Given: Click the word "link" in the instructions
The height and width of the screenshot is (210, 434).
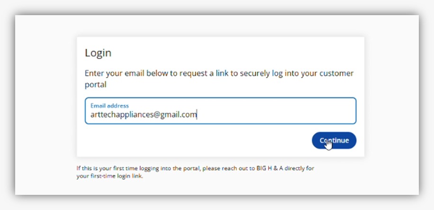Looking at the screenshot, I should click(x=222, y=74).
